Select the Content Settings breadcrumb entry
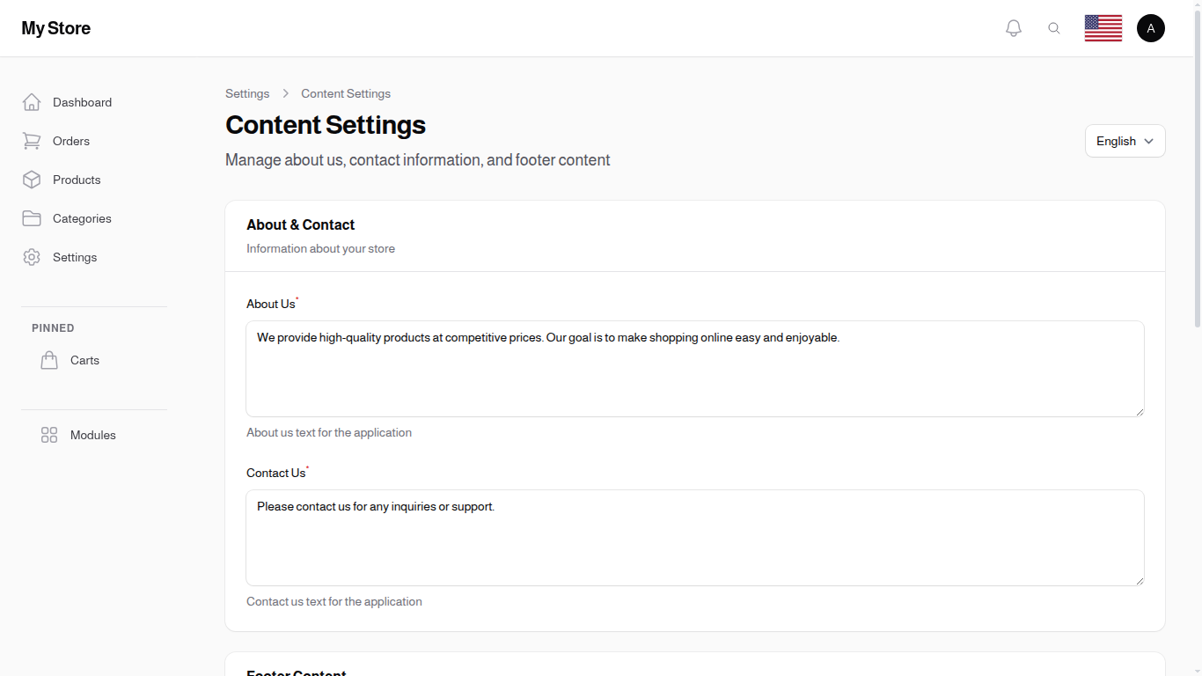Viewport: 1202px width, 676px height. coord(346,93)
